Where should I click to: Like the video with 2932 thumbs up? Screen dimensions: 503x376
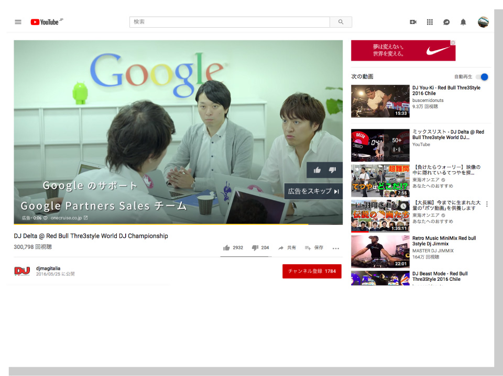coord(227,248)
